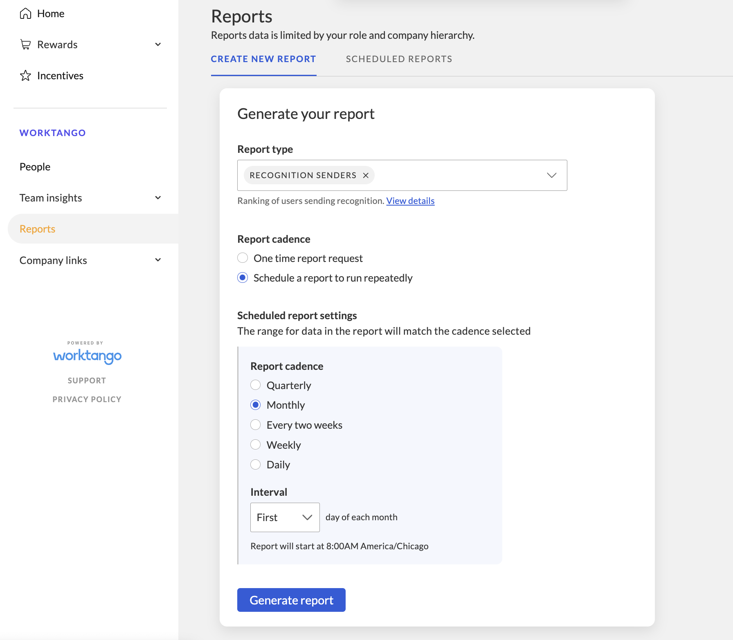Screen dimensions: 733x640
Task: Go to the People page
Action: pyautogui.click(x=35, y=167)
